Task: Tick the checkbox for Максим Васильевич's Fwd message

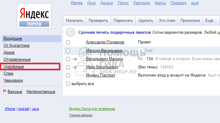Action: point(68,51)
